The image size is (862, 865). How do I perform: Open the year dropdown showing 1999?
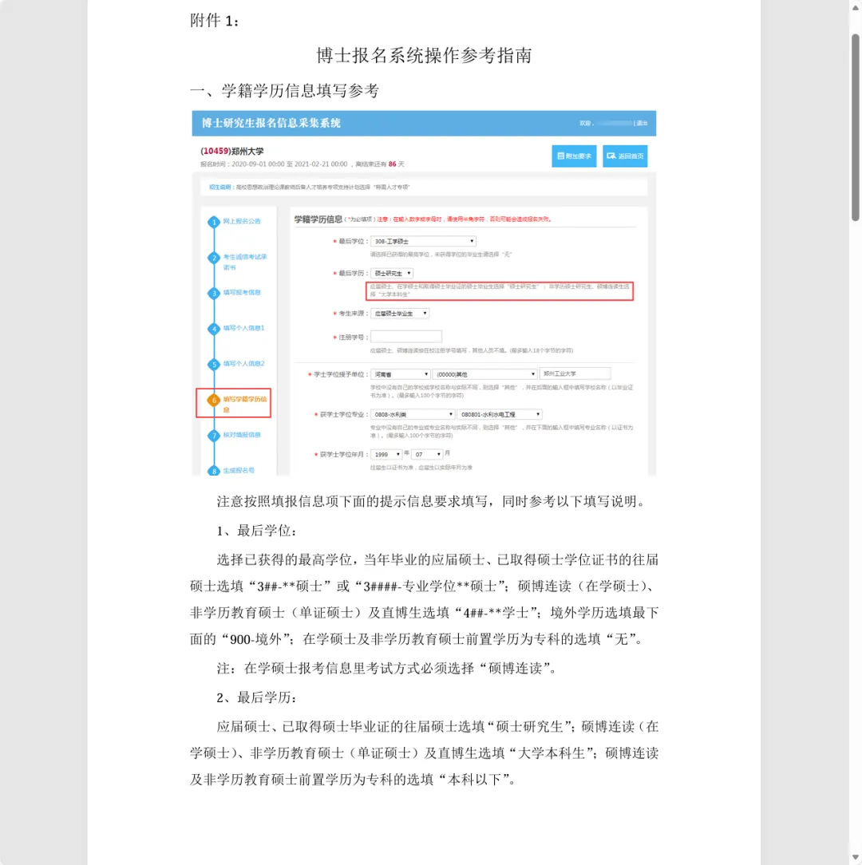coord(386,455)
